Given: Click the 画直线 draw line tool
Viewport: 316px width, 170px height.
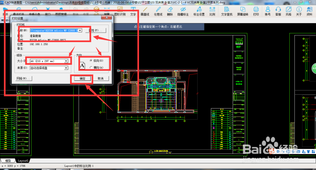Looking at the screenshot, I should [x=145, y=11].
